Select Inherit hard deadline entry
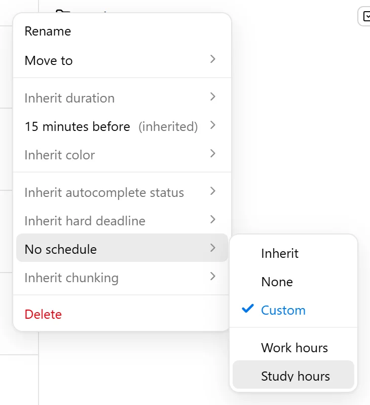This screenshot has width=370, height=405. pyautogui.click(x=122, y=221)
